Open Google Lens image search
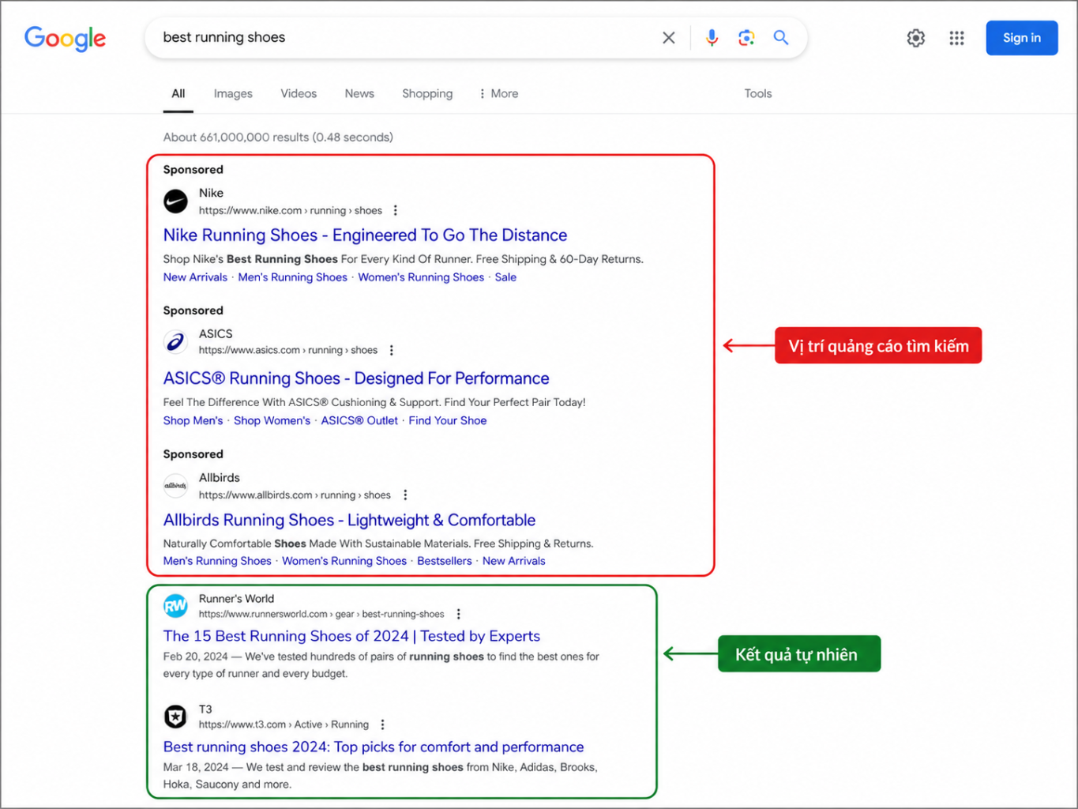1078x809 pixels. (x=746, y=38)
